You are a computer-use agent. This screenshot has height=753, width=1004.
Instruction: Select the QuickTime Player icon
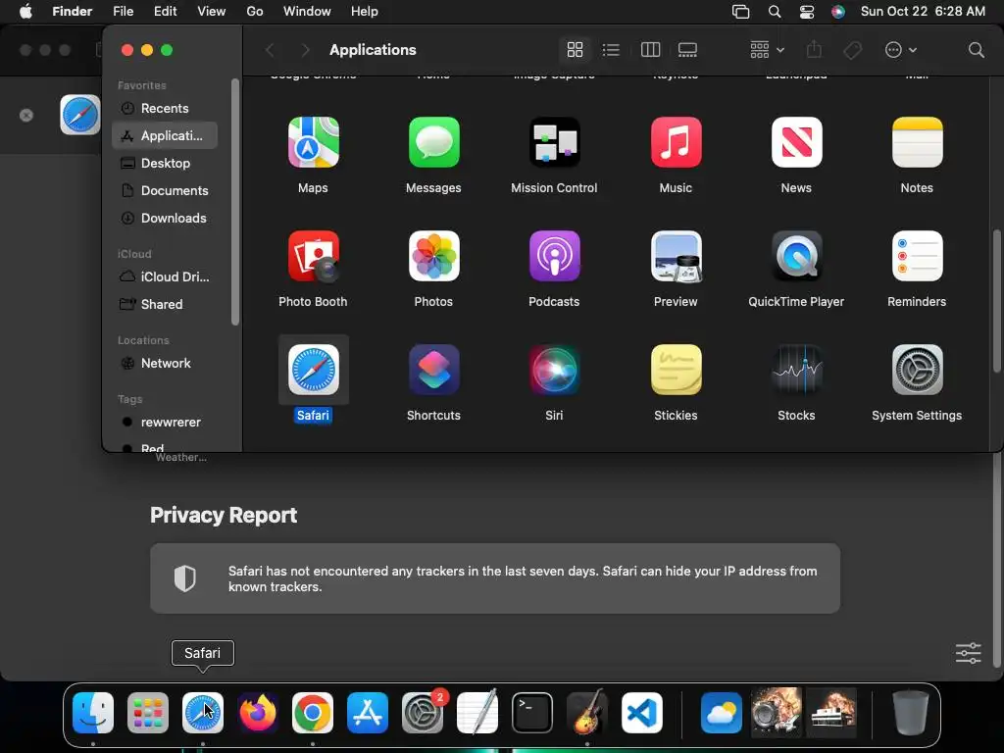pos(796,256)
